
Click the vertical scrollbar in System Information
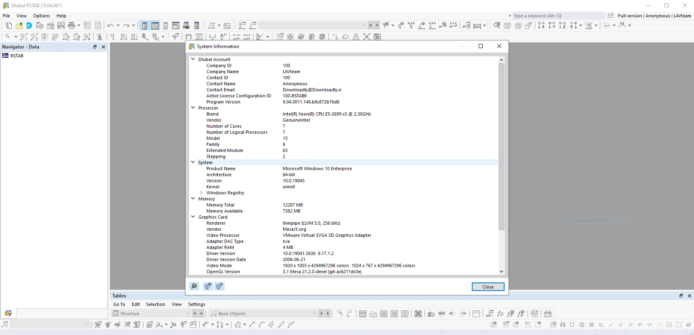pyautogui.click(x=501, y=146)
